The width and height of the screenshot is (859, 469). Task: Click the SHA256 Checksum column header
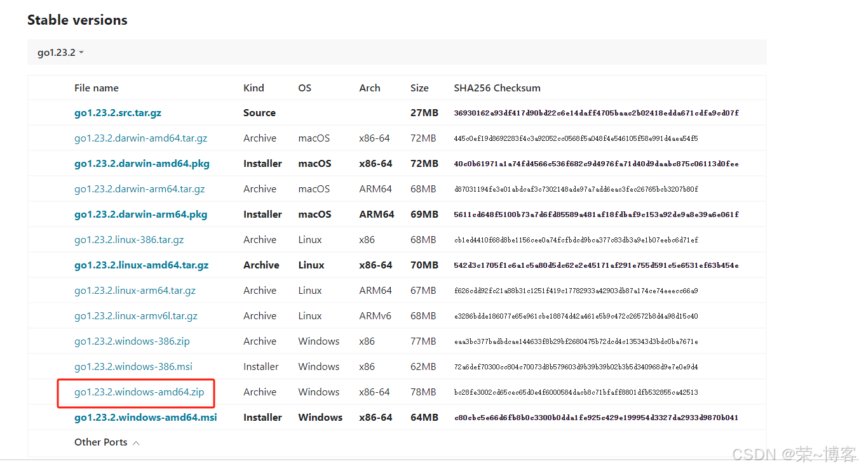coord(497,88)
